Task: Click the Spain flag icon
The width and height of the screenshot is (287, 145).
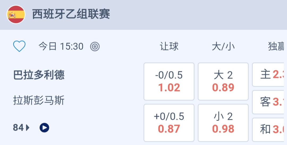Action: tap(16, 15)
